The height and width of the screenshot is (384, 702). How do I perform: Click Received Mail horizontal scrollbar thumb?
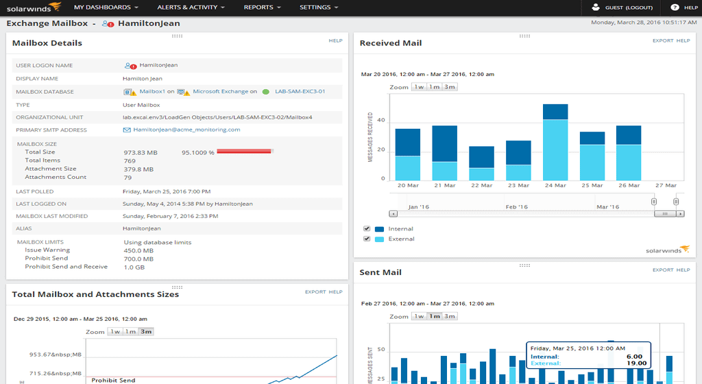coord(665,214)
